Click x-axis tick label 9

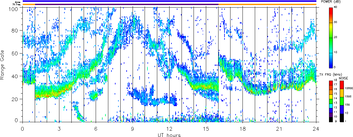(x=133, y=129)
